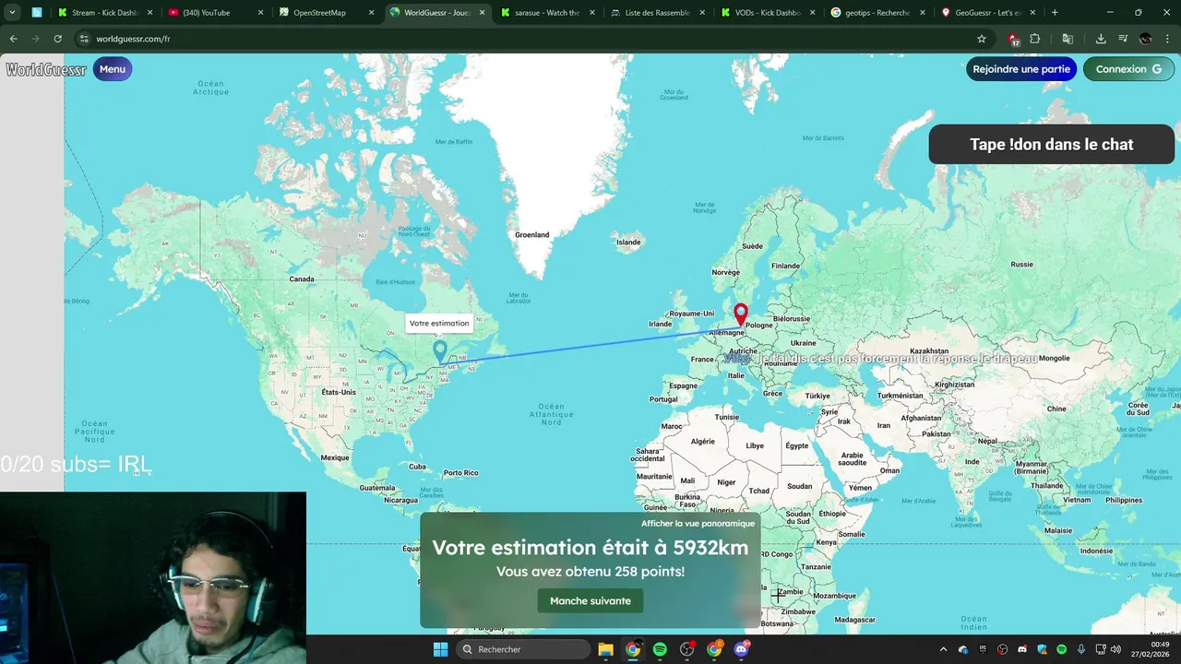Click the taskbar Rechercher search box
Screen dimensions: 1181x664
[524, 649]
